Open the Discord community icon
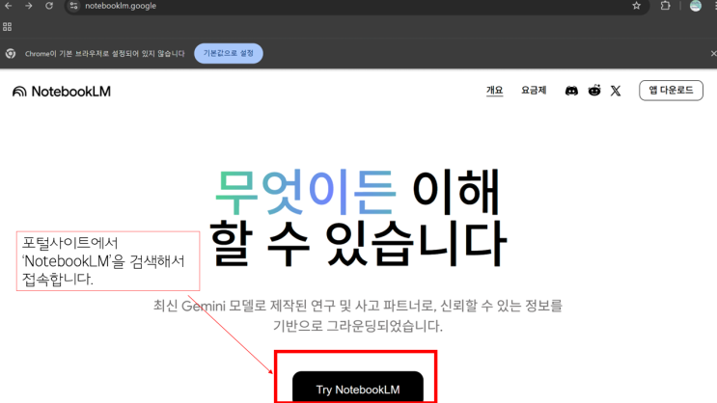The width and height of the screenshot is (717, 403). pyautogui.click(x=571, y=91)
